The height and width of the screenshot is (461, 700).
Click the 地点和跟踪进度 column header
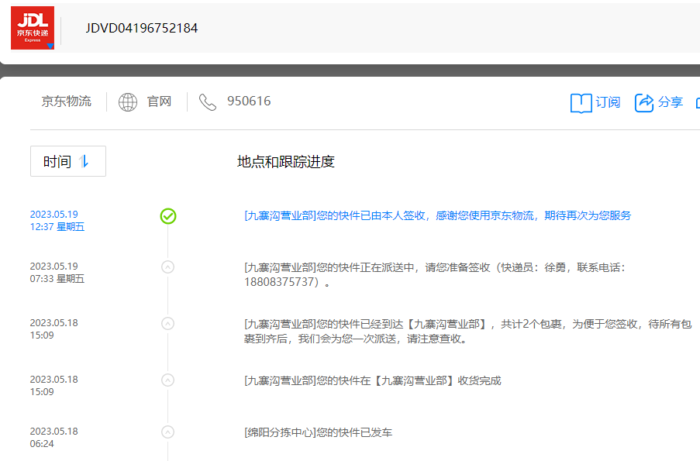286,162
